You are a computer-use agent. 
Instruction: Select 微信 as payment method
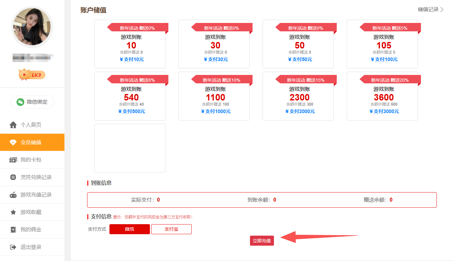tap(130, 229)
